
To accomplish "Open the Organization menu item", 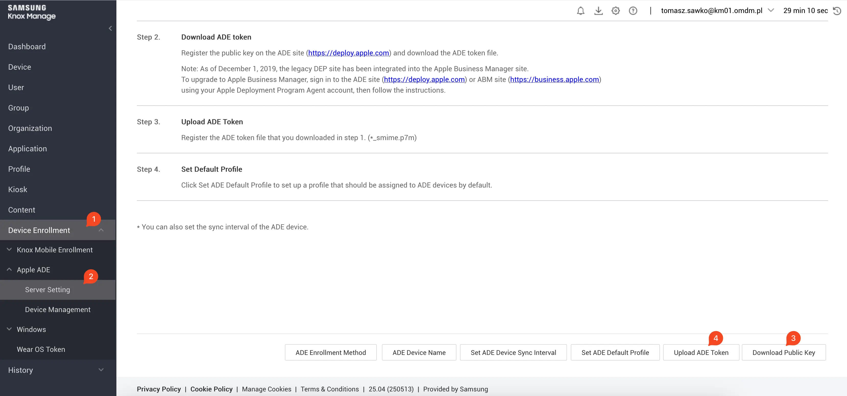I will coord(30,128).
